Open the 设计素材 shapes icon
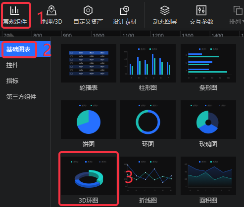The height and width of the screenshot is (207, 244). pos(125,10)
